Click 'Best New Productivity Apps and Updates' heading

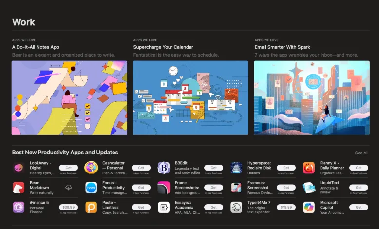(65, 153)
